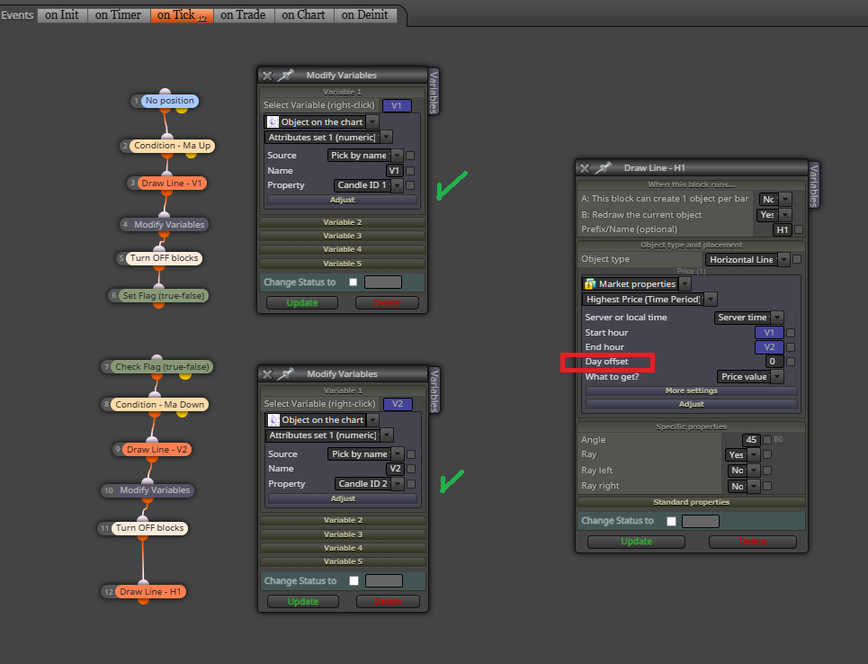
Task: Switch to the on Trade tab
Action: point(243,15)
